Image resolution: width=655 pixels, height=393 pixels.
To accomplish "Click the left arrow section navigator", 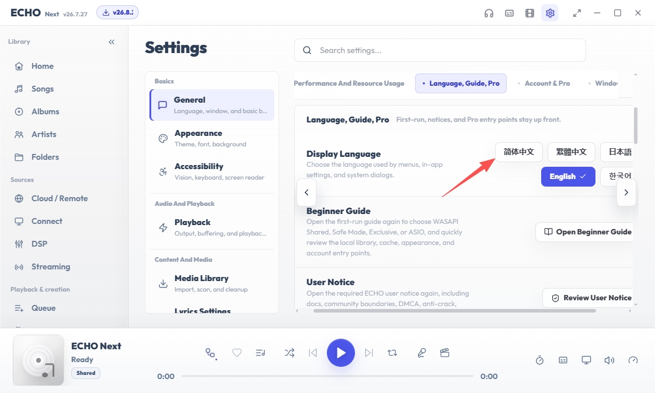I will coord(306,192).
